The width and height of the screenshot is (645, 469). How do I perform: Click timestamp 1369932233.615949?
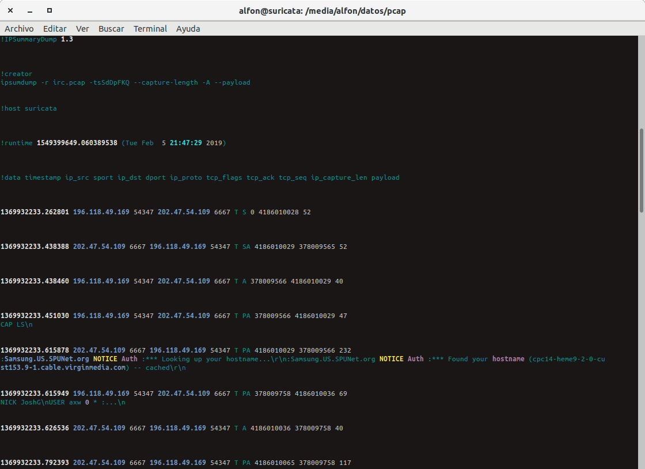pos(35,394)
